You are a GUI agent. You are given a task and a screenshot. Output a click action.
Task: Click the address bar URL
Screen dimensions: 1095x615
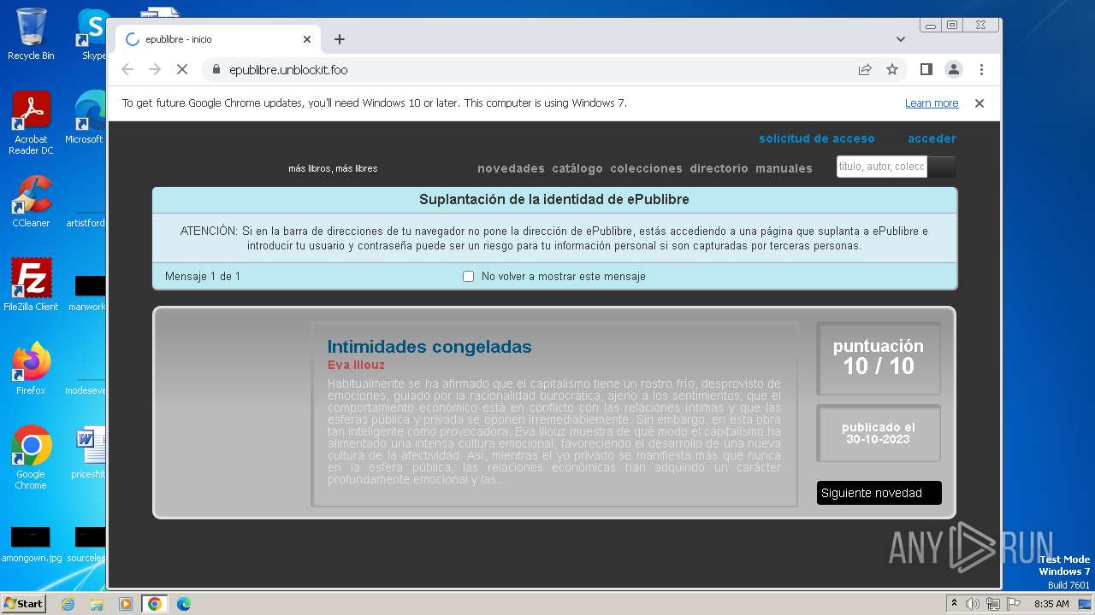[288, 70]
